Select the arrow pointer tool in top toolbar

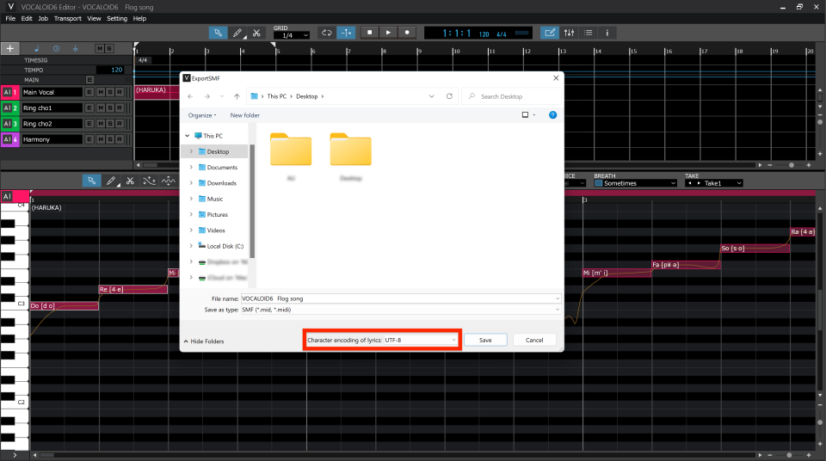point(218,33)
